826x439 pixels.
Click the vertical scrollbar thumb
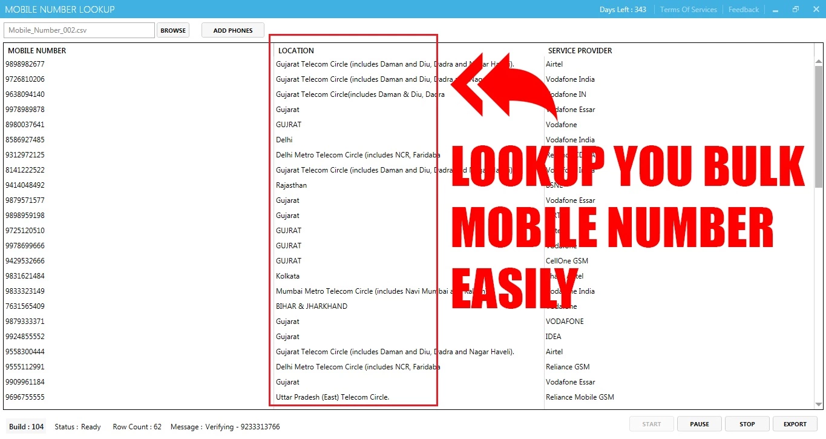tap(819, 127)
